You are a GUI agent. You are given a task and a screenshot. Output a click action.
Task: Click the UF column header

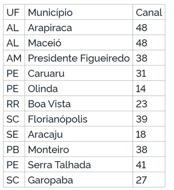click(x=14, y=12)
